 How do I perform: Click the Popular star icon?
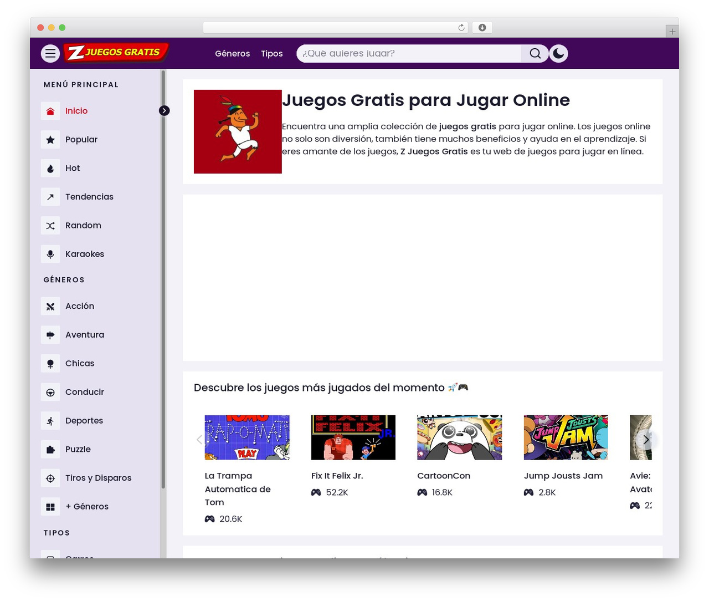(50, 140)
